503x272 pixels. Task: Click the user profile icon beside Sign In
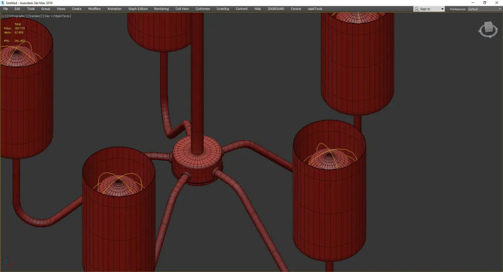pos(417,9)
